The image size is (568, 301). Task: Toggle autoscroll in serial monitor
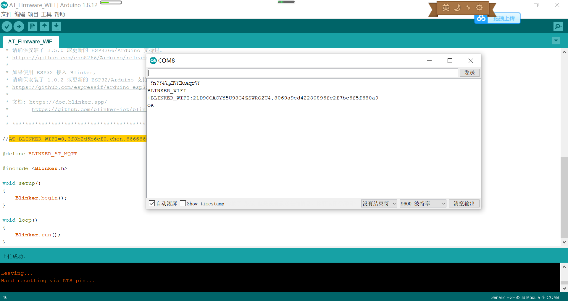tap(152, 203)
